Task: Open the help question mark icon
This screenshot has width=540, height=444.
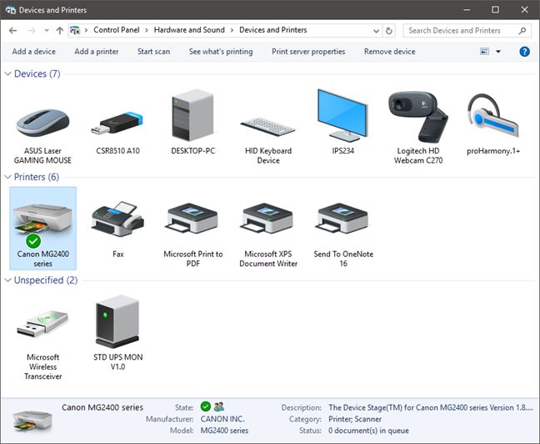Action: click(x=524, y=52)
